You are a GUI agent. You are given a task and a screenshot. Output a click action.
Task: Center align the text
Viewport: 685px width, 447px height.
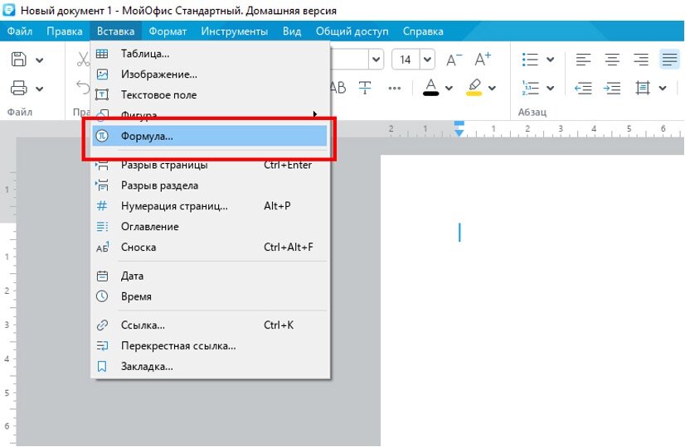pyautogui.click(x=612, y=60)
